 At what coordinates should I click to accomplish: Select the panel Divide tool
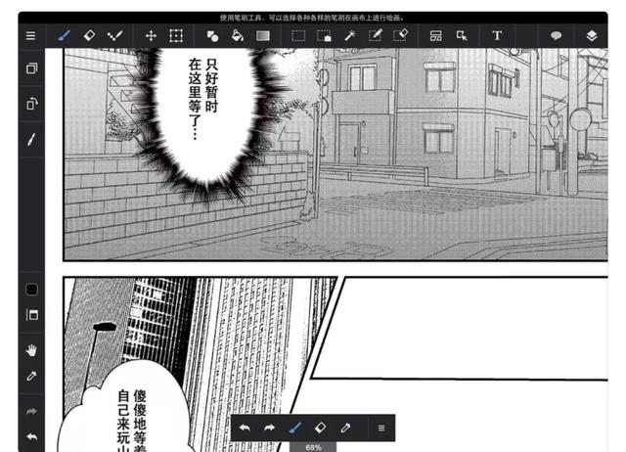(436, 36)
